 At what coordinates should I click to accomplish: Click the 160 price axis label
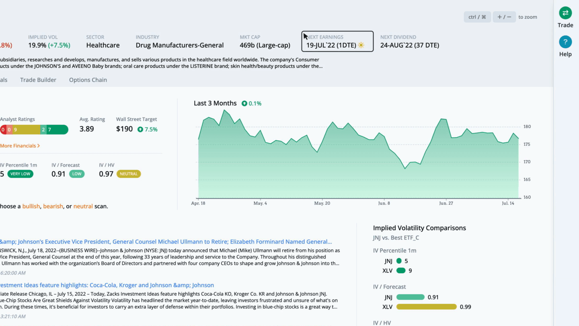click(x=527, y=197)
